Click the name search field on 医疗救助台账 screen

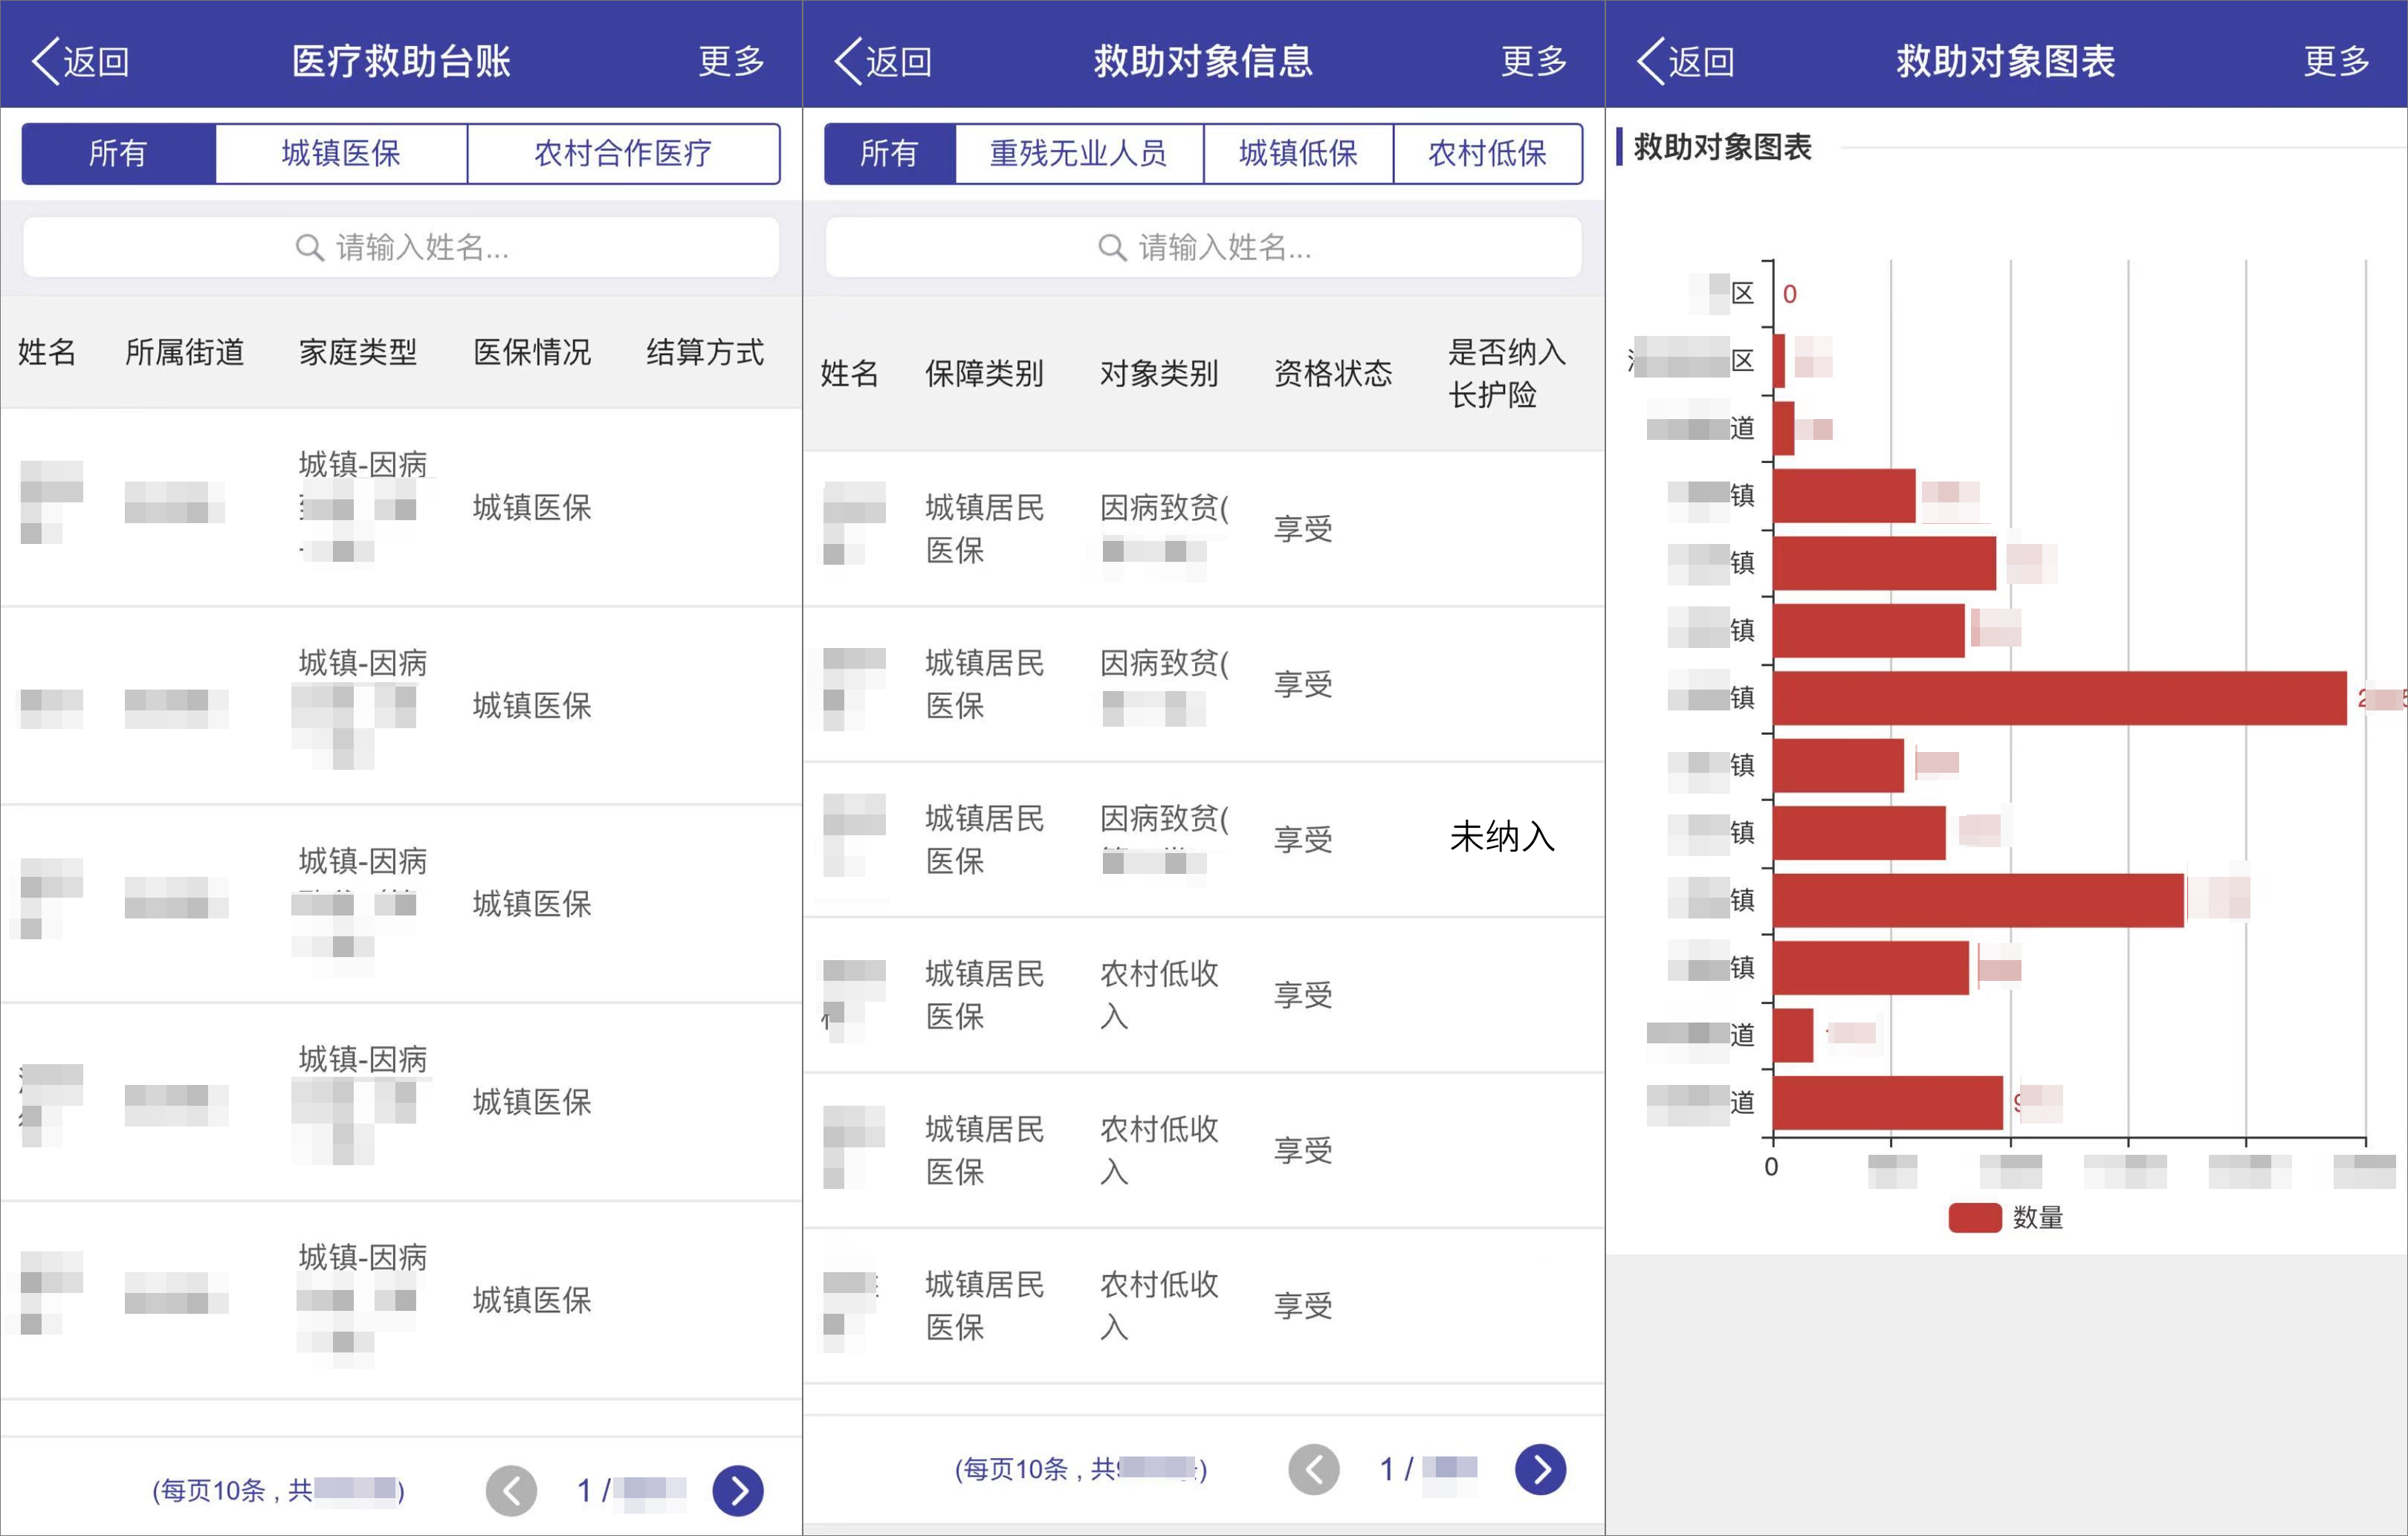pos(400,247)
